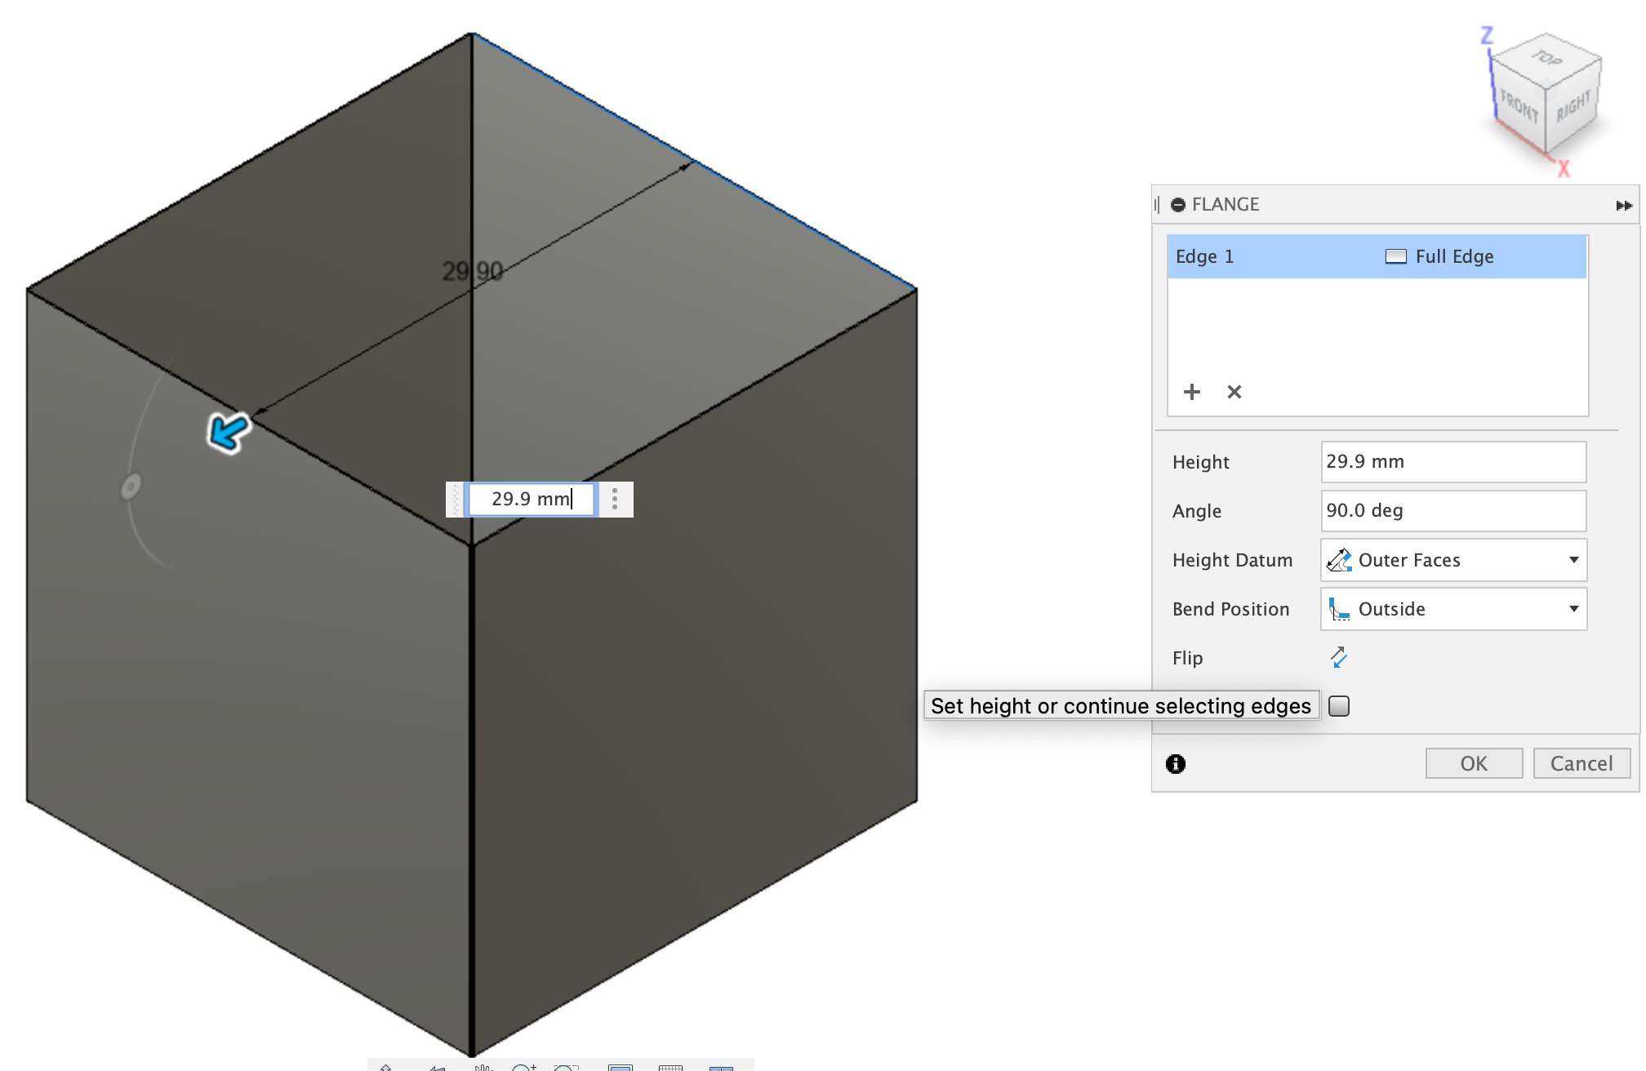Select the Pan tool in the navigation bar
The image size is (1646, 1071).
coord(486,1065)
